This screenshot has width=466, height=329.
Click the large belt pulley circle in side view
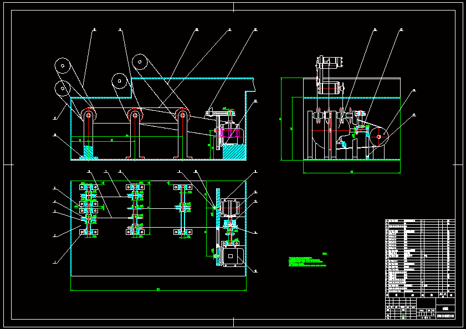click(379, 137)
